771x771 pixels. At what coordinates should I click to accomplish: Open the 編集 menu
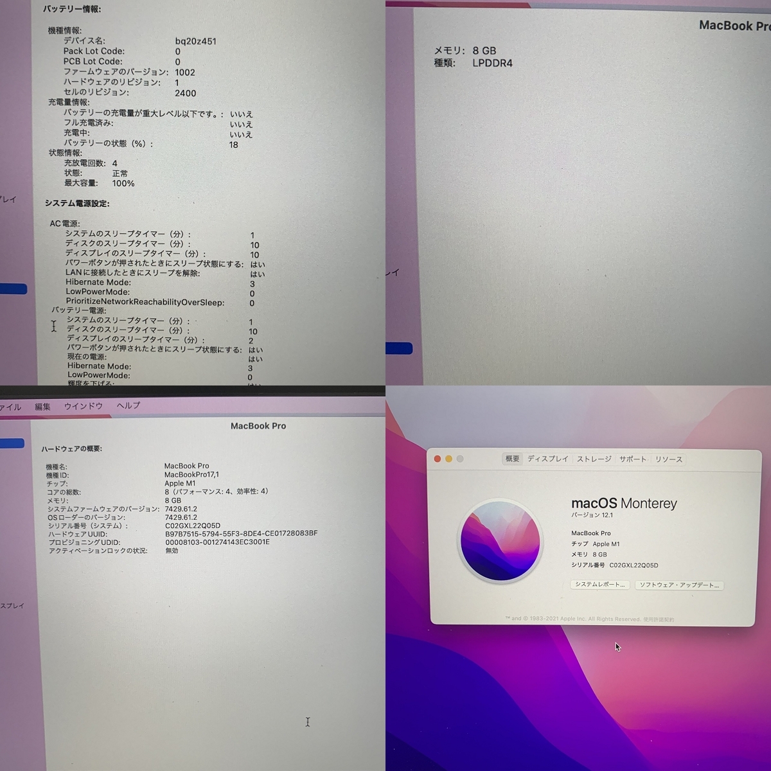(x=42, y=406)
